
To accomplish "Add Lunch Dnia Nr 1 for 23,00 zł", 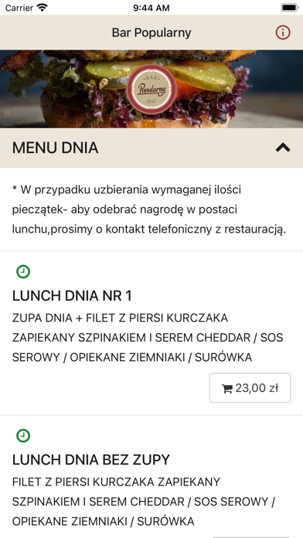I will coord(250,388).
